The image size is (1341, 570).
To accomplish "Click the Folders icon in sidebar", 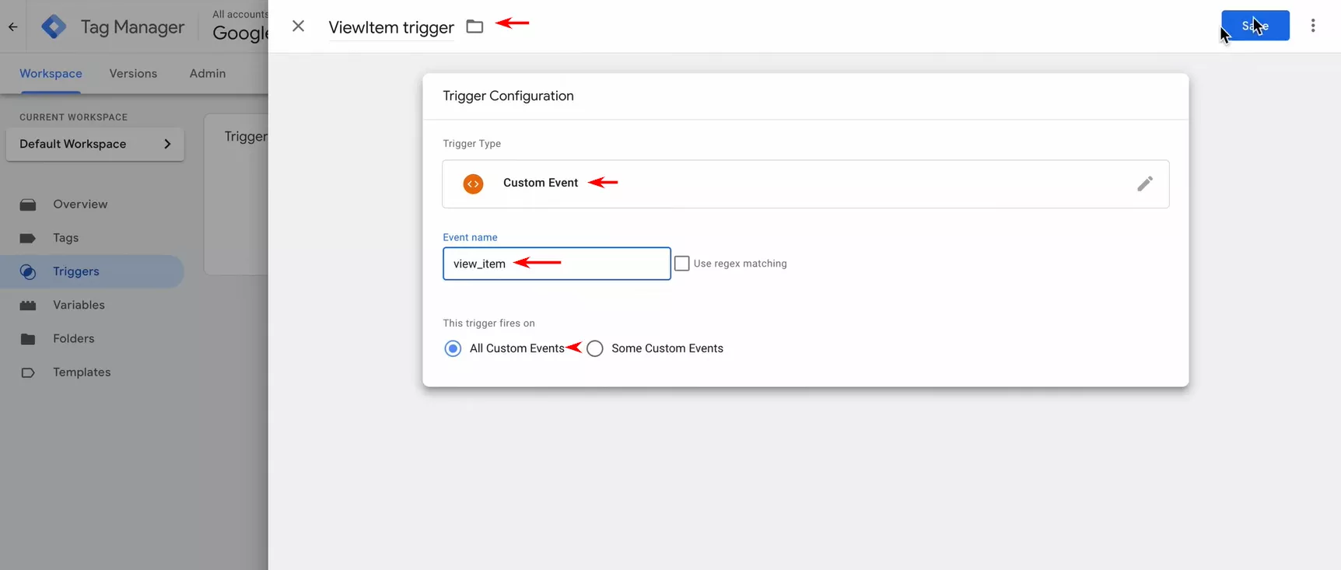I will click(28, 339).
